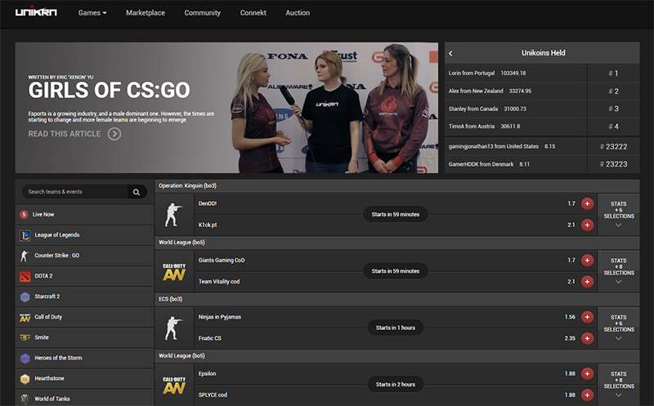654x406 pixels.
Task: Filter by Call of Duty
Action: point(85,317)
